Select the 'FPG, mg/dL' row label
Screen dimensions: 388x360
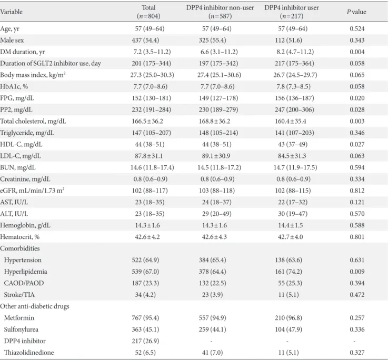(x=17, y=98)
